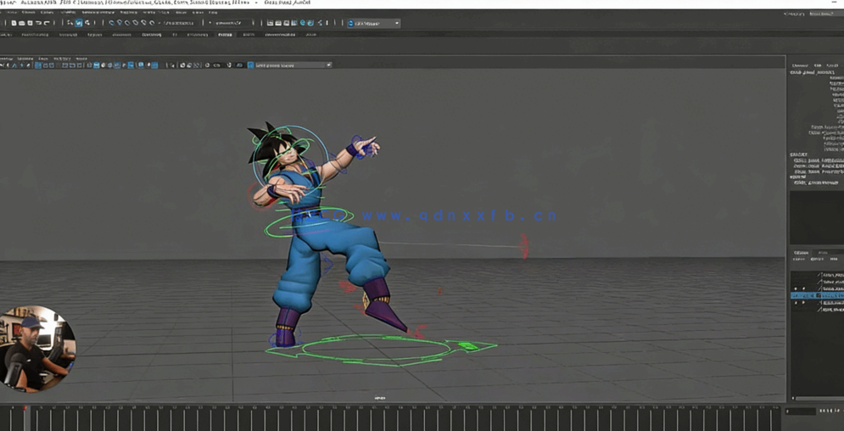
Task: Toggle the highlighted blue shading icon in viewport toolbar
Action: click(x=97, y=65)
